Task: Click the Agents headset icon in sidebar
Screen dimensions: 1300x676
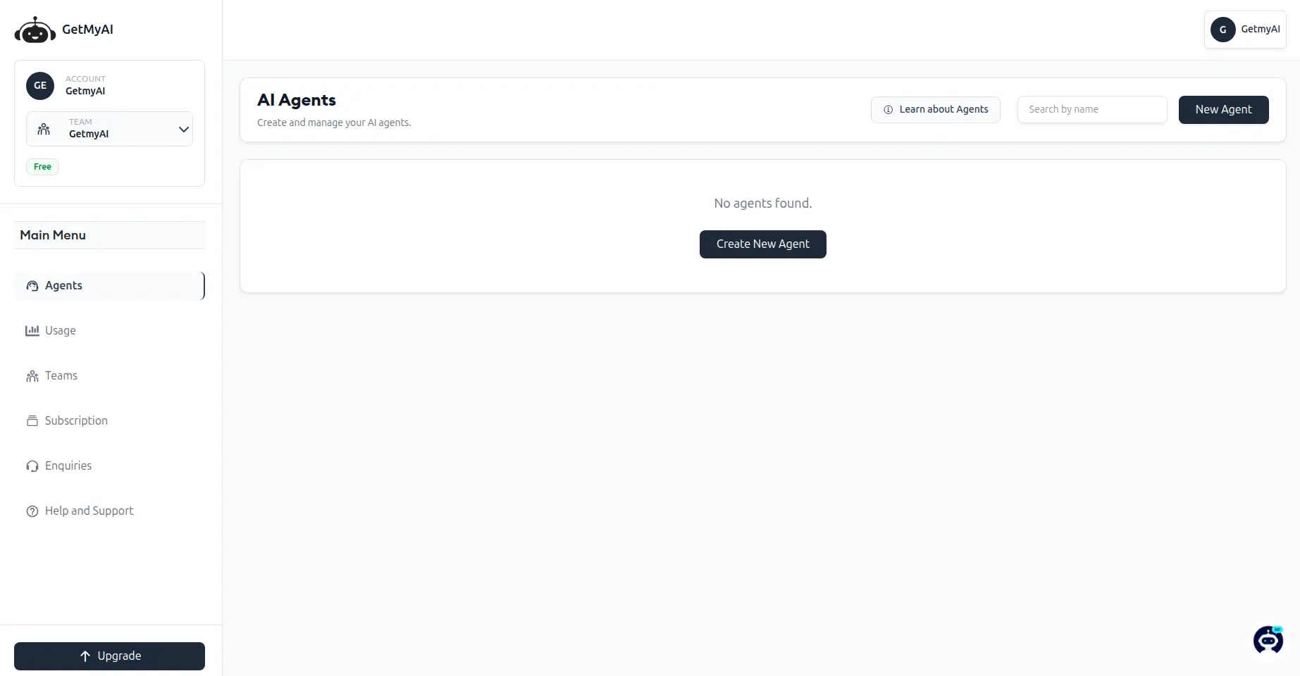Action: pyautogui.click(x=32, y=286)
